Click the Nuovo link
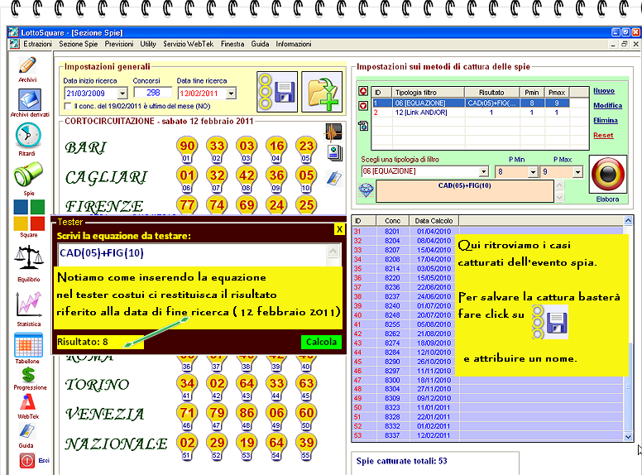 [604, 91]
